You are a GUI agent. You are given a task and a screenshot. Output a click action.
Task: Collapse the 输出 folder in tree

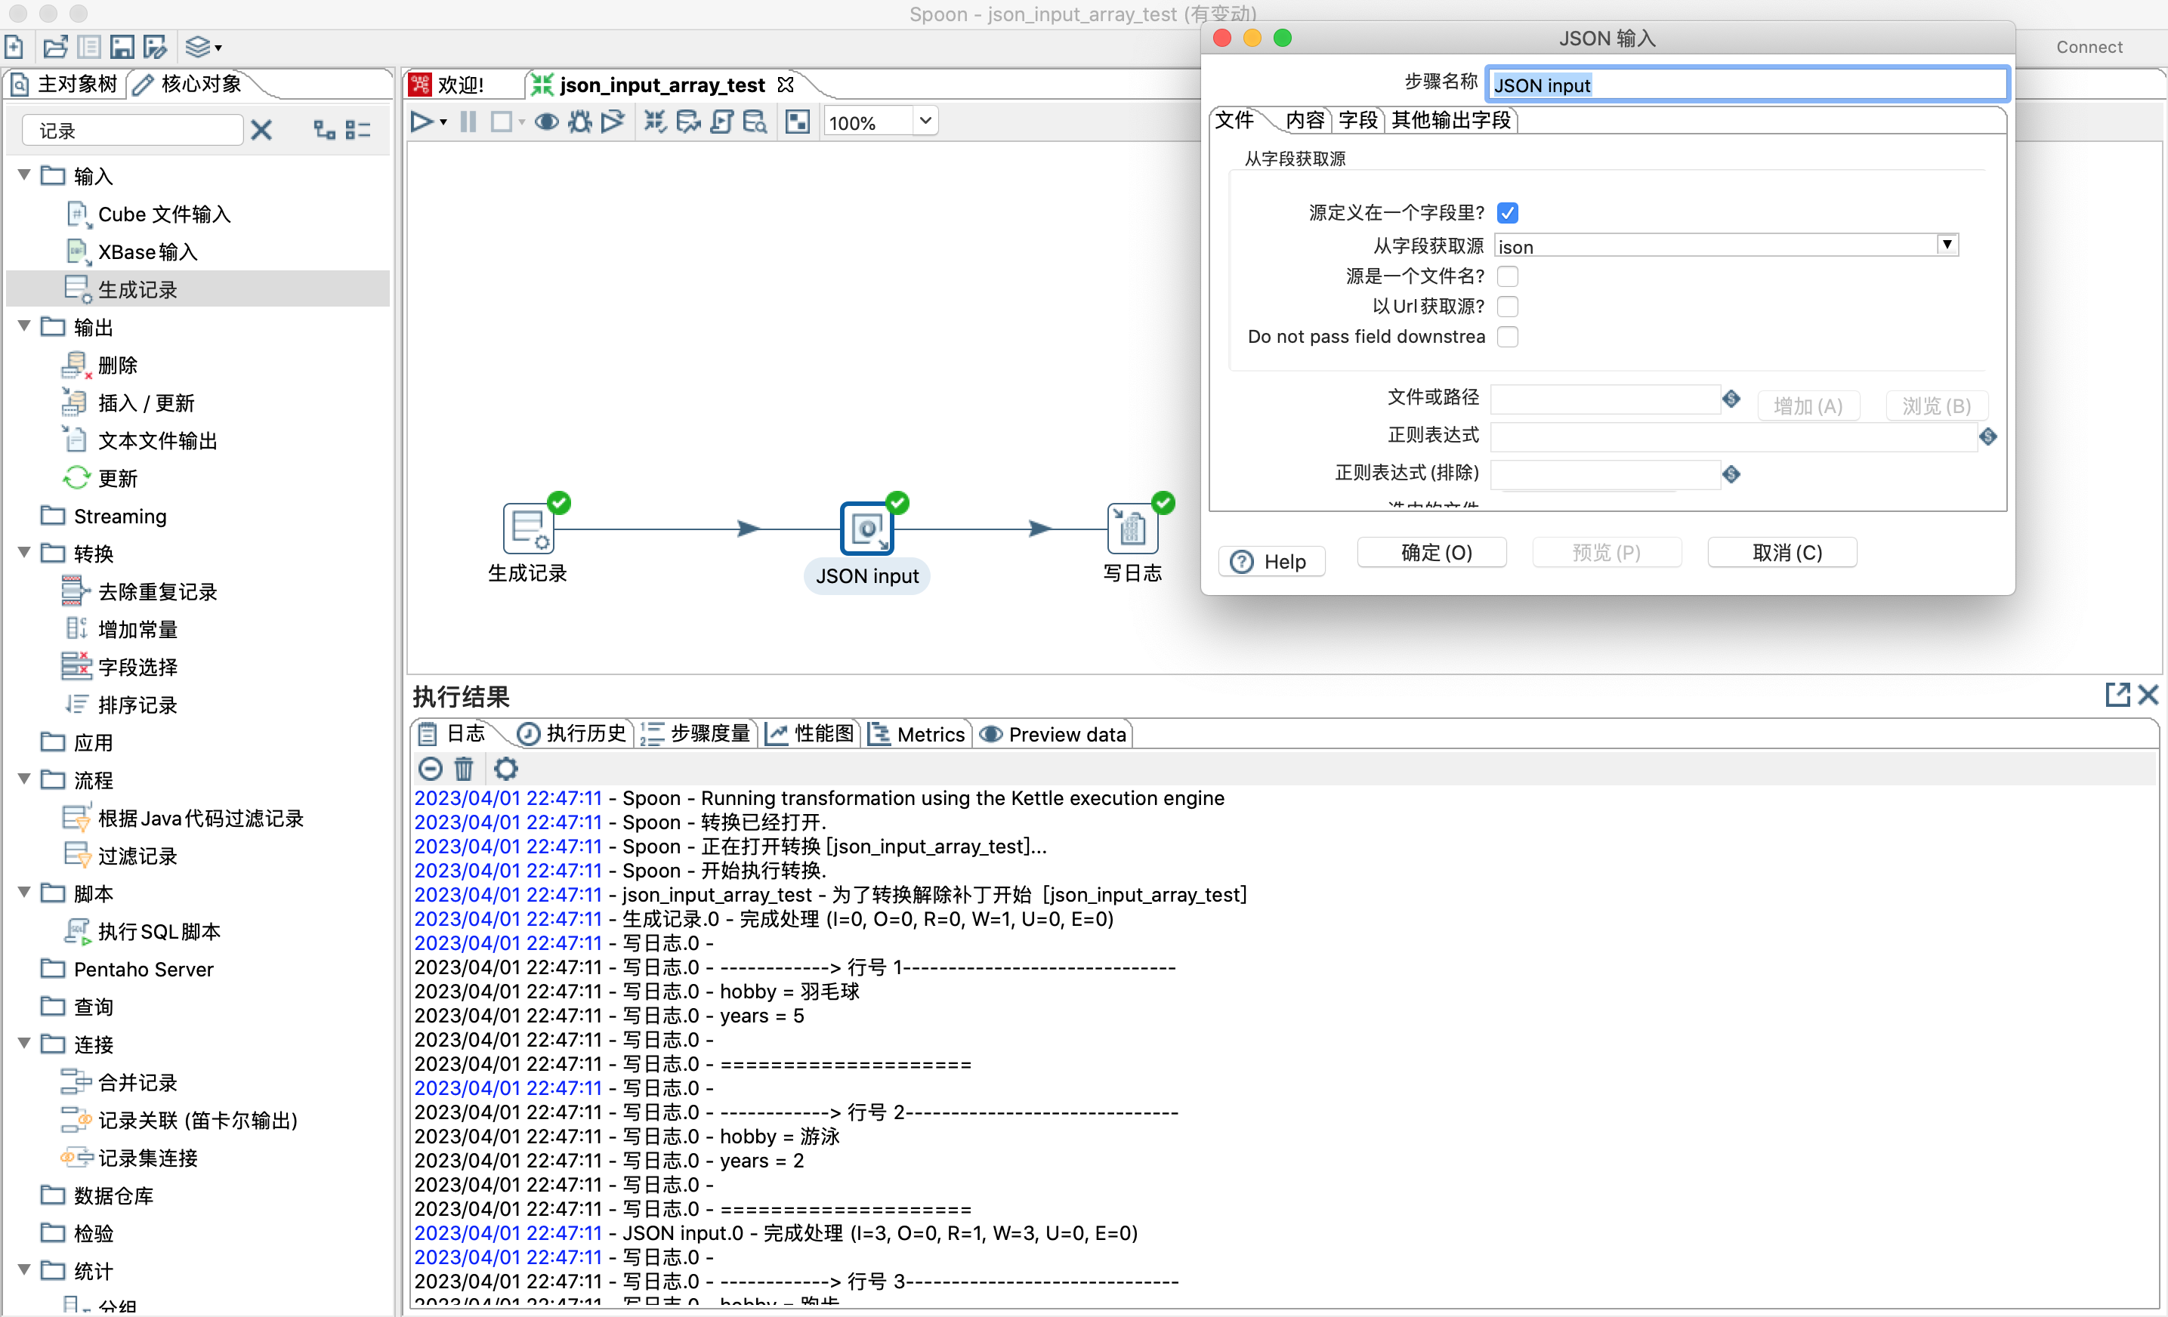23,326
